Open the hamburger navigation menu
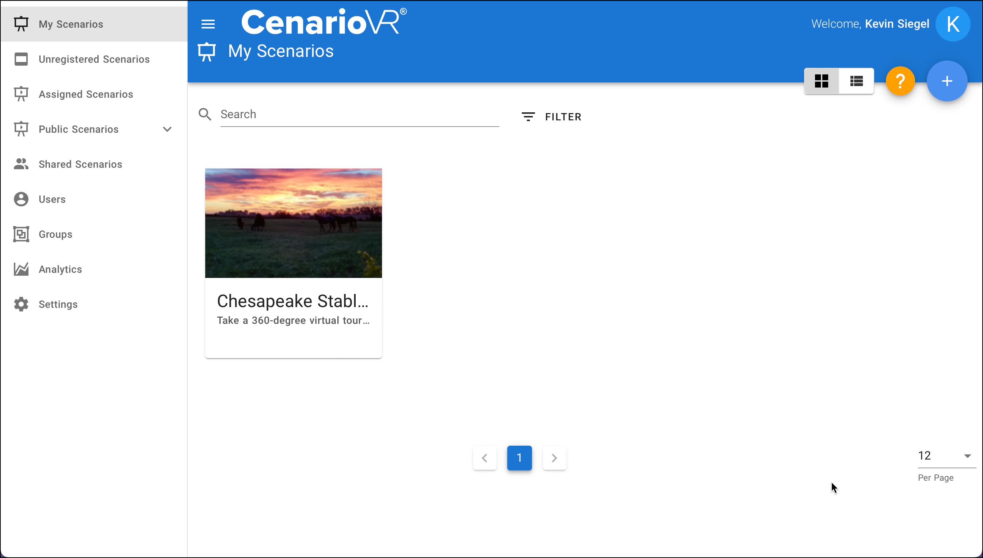The width and height of the screenshot is (983, 558). point(208,24)
